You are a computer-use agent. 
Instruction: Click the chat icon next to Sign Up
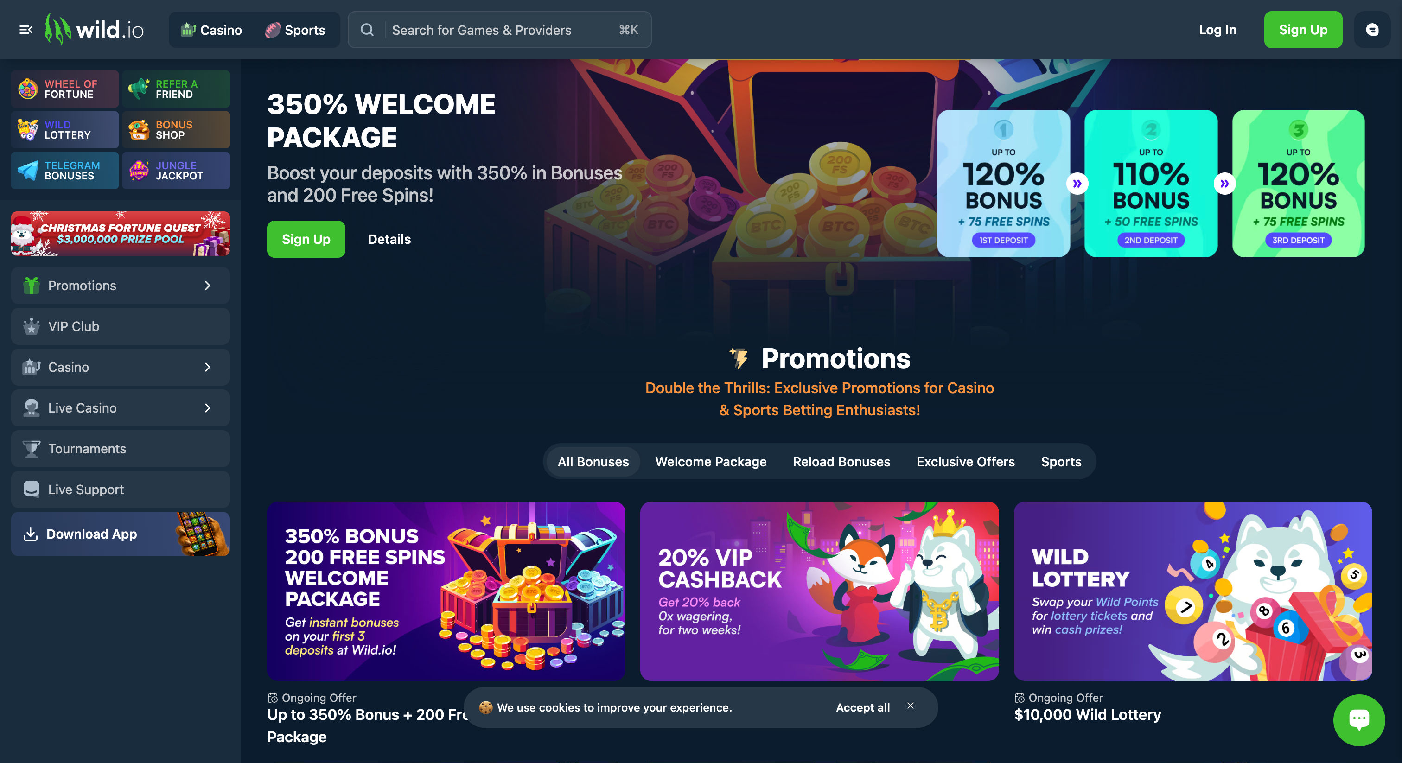[1371, 30]
